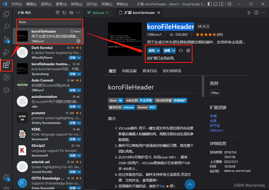Open the Run and Debug view
The image size is (269, 190).
coord(6,52)
